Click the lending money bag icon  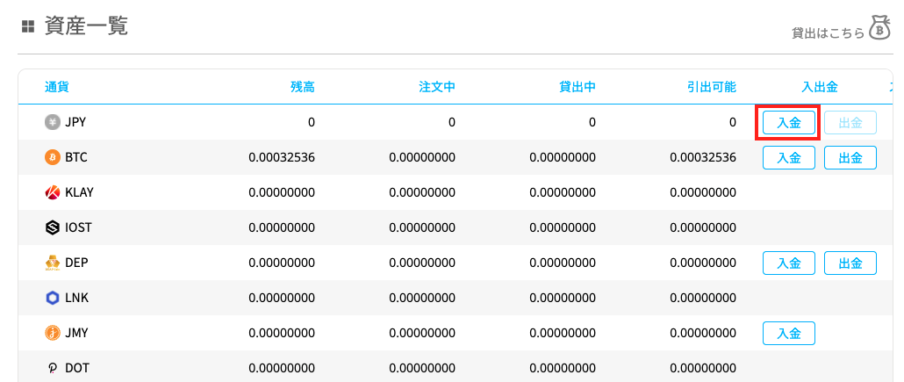click(880, 28)
